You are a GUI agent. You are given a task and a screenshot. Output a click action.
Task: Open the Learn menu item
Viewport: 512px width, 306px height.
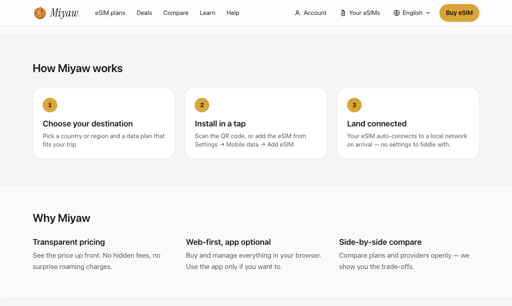(x=208, y=13)
